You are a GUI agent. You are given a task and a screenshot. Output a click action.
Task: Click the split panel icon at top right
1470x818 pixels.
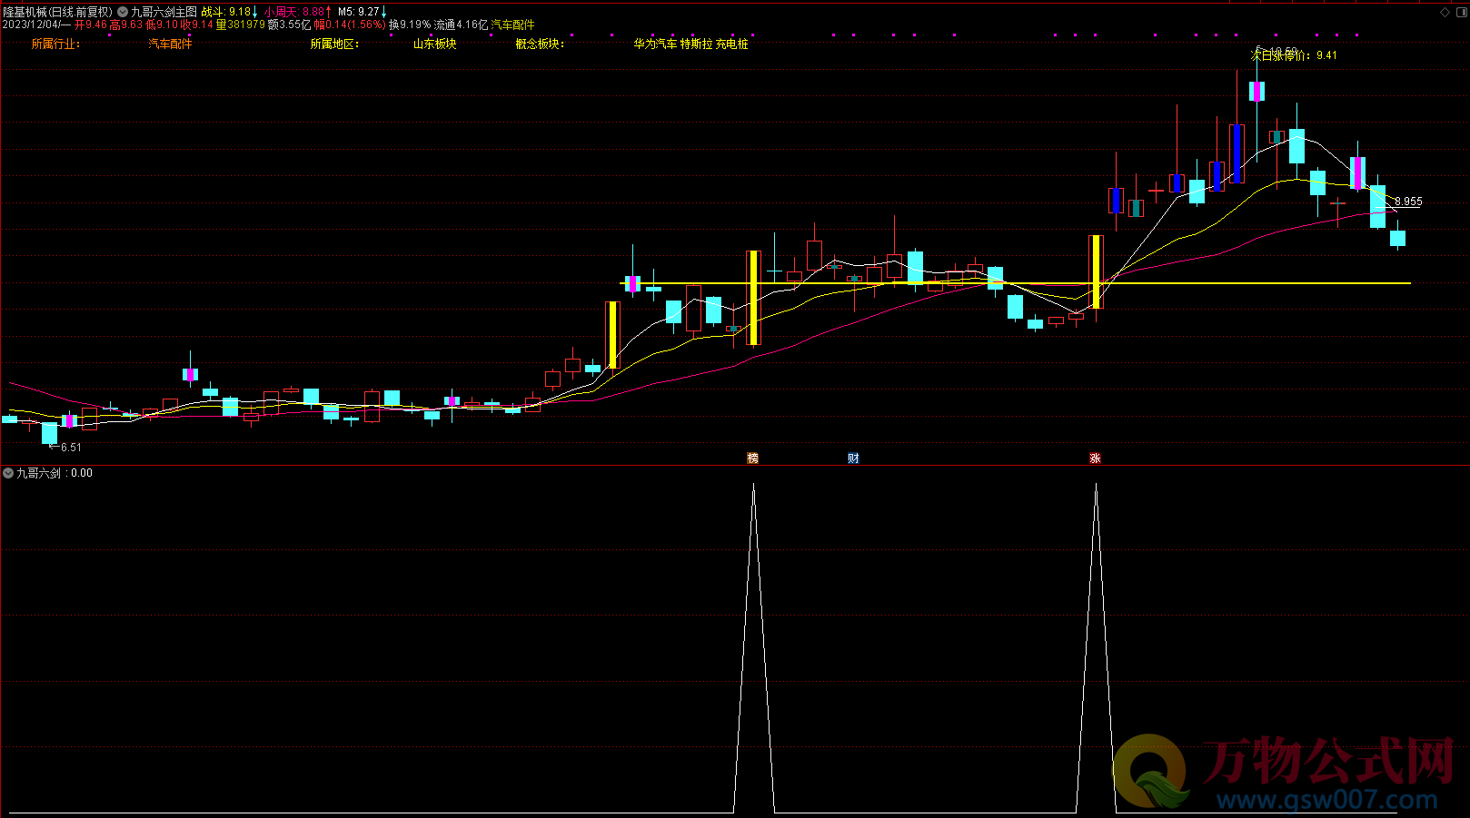pos(1460,12)
